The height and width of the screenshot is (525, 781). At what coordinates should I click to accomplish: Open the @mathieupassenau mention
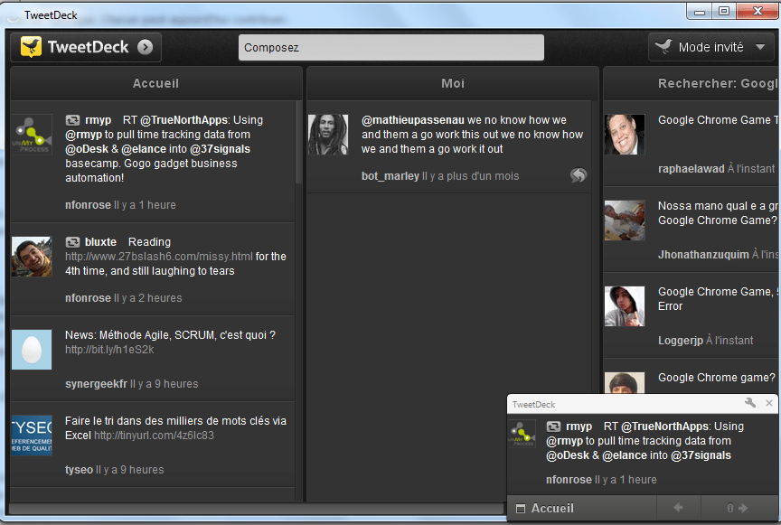pyautogui.click(x=413, y=120)
